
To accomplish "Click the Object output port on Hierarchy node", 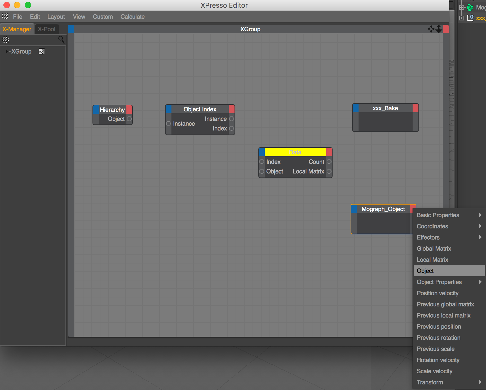I will [x=129, y=119].
